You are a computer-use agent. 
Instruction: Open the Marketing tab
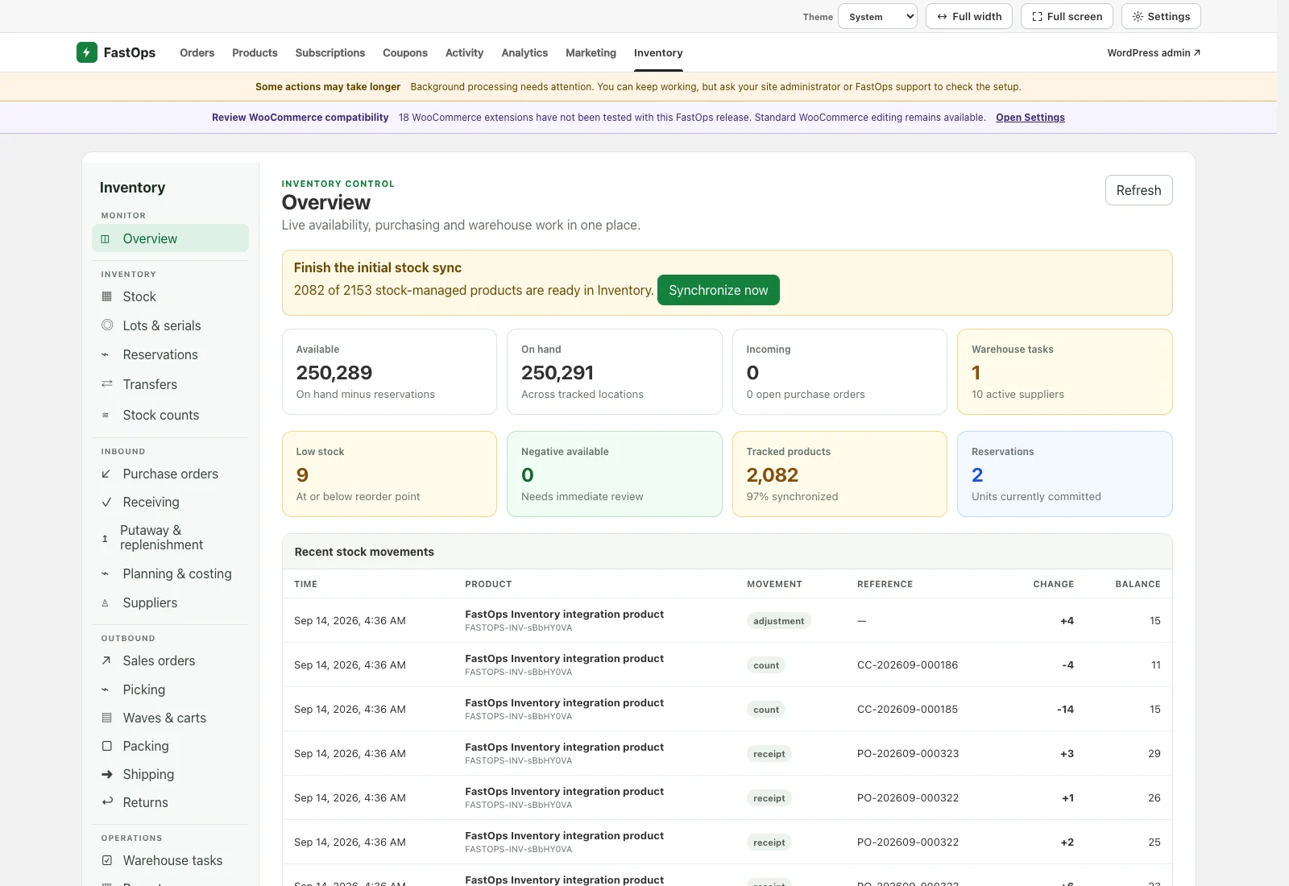(591, 53)
